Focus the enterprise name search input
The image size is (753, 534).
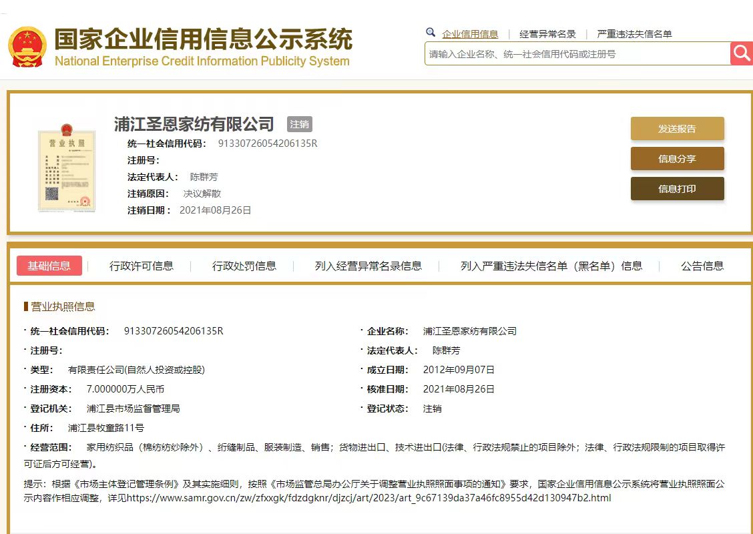[x=577, y=54]
